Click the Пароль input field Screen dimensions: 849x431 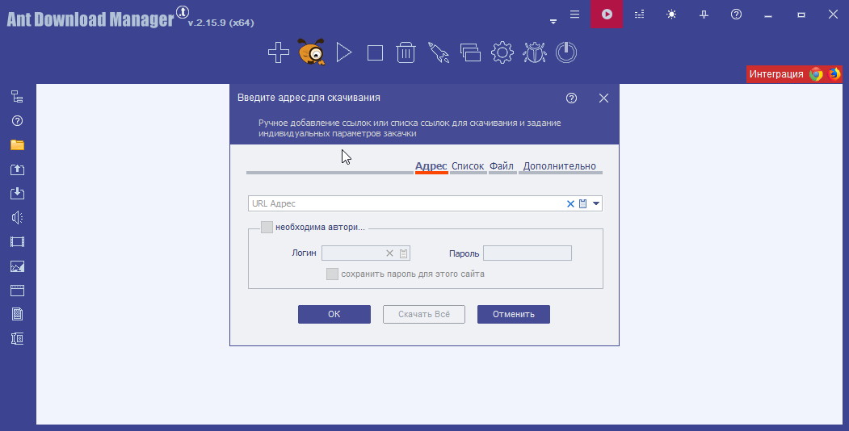[527, 253]
